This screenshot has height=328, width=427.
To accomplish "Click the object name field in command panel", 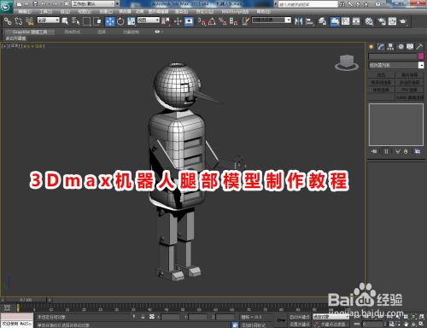I will [x=393, y=56].
